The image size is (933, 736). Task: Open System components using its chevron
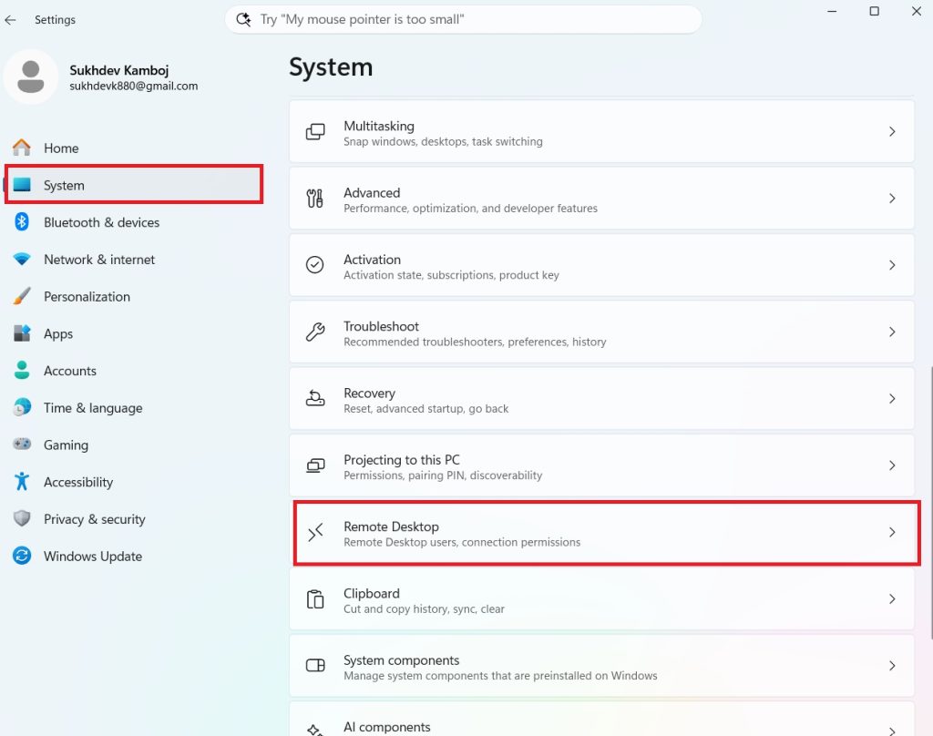click(892, 665)
